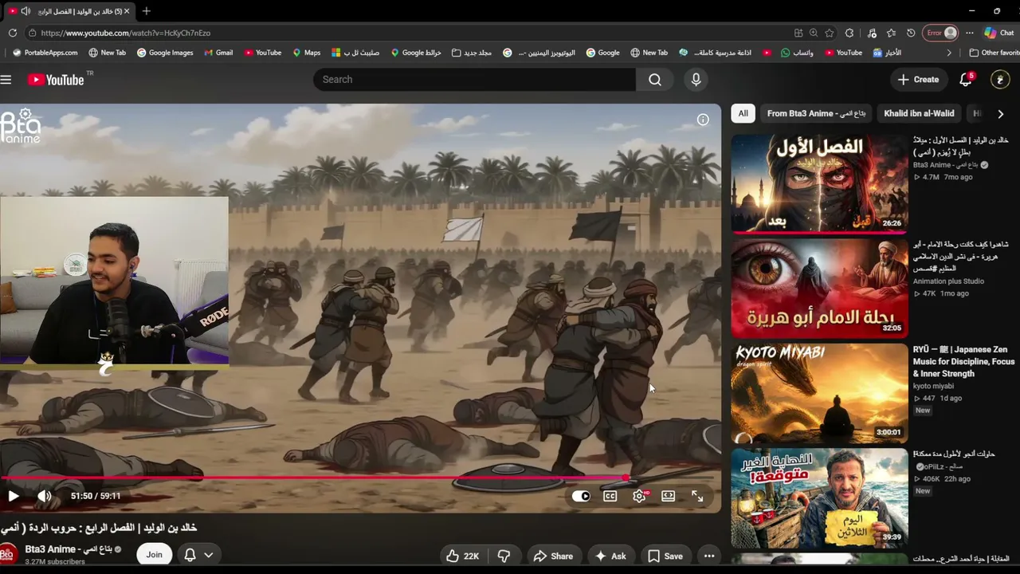This screenshot has width=1020, height=574.
Task: Select the Khalid ibn al-Walid chip
Action: (919, 113)
